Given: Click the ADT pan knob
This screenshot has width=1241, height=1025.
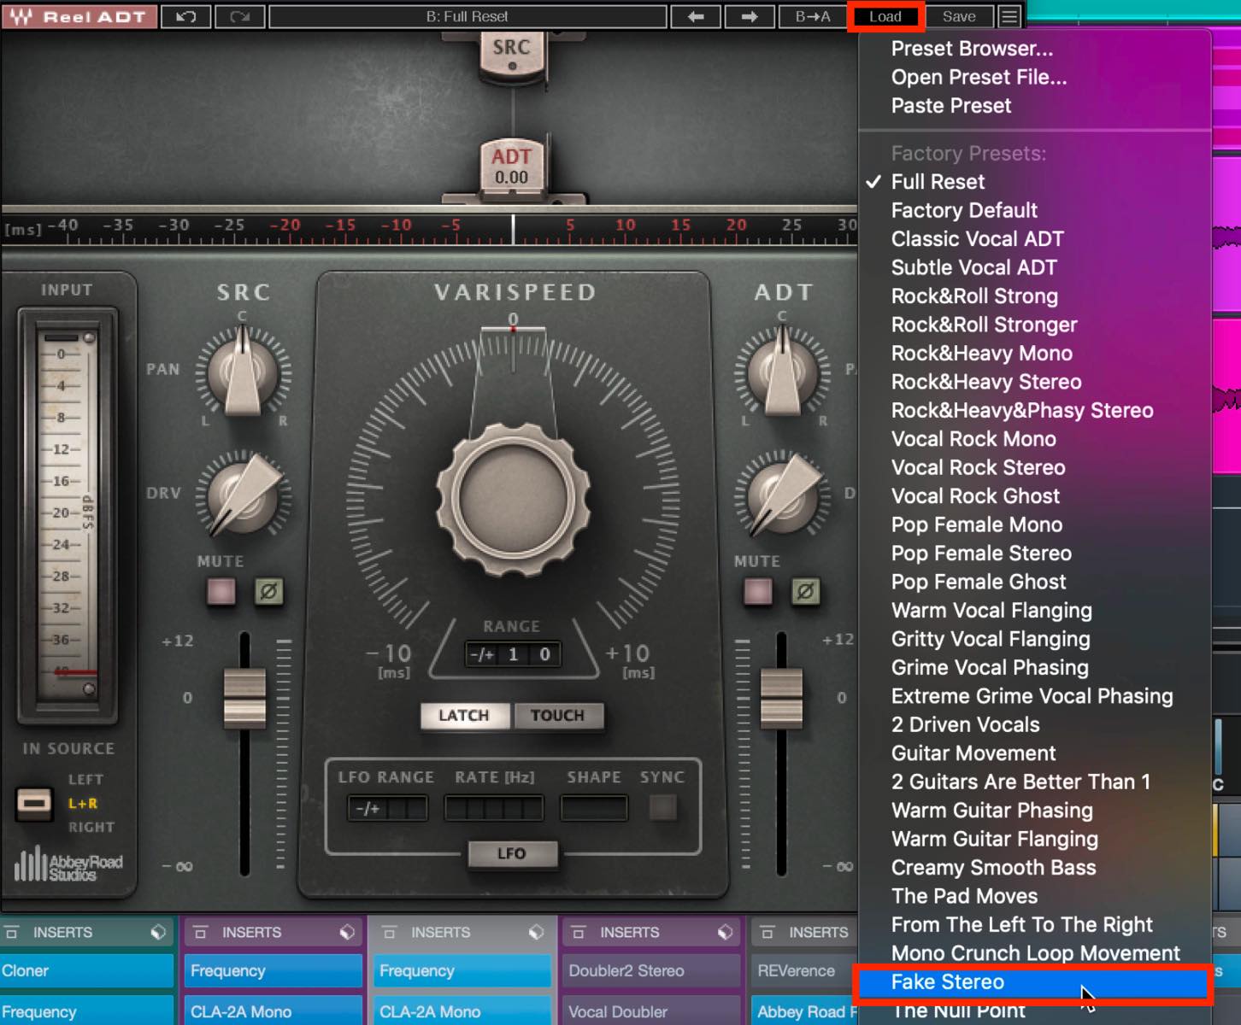Looking at the screenshot, I should click(x=781, y=372).
